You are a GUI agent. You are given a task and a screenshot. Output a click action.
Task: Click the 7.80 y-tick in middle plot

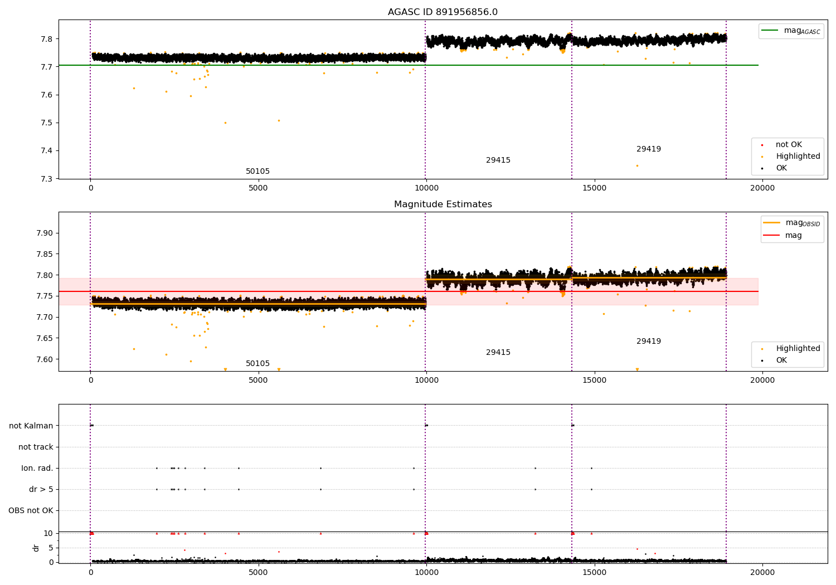(x=45, y=275)
